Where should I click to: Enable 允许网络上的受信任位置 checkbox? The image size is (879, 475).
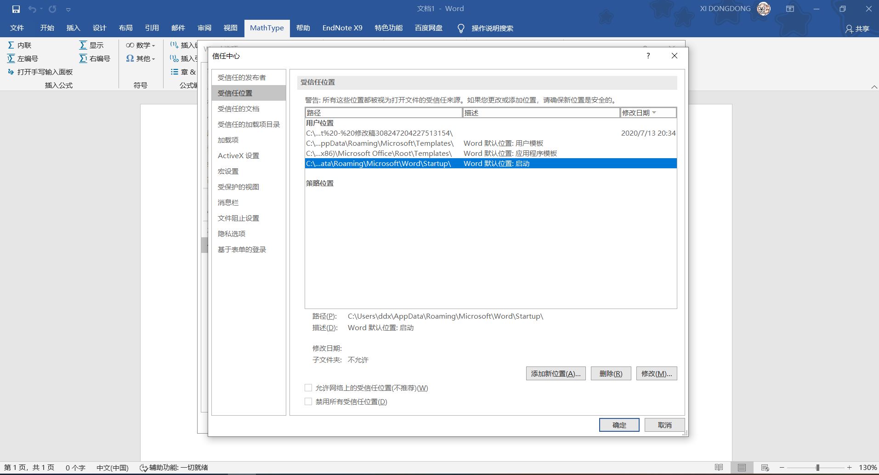coord(308,388)
